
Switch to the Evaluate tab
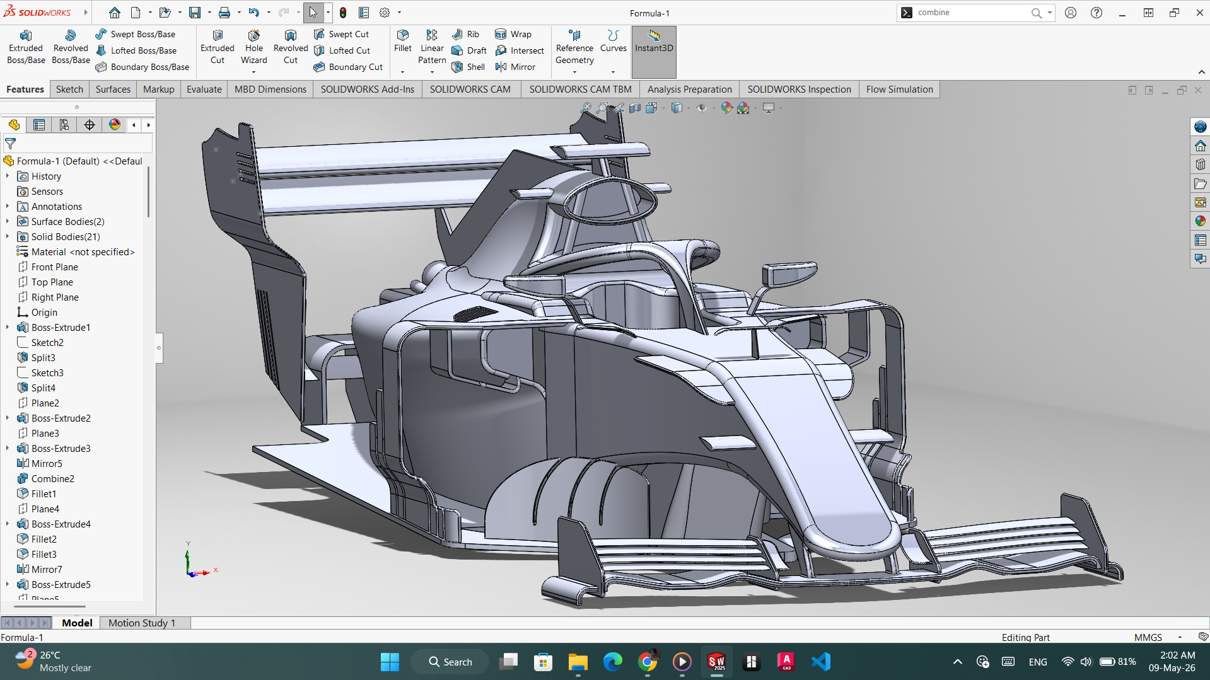tap(204, 89)
